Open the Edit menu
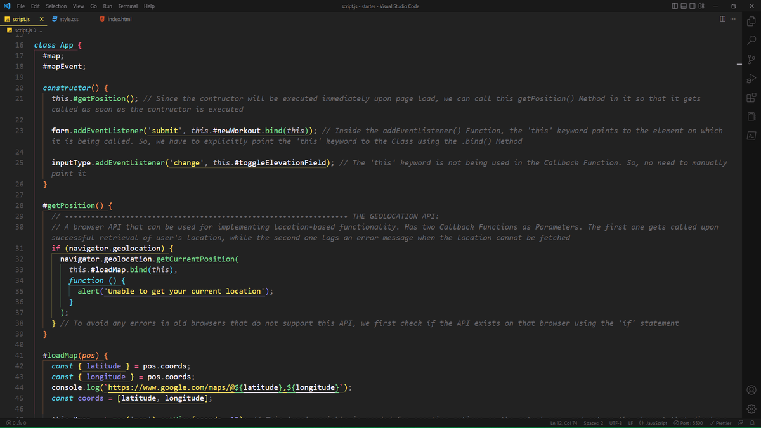This screenshot has width=761, height=428. click(36, 6)
